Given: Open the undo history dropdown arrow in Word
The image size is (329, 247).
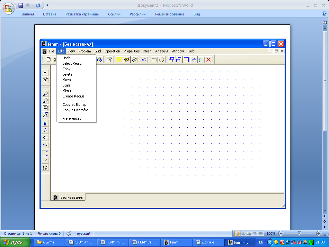Looking at the screenshot, I should coord(32,5).
